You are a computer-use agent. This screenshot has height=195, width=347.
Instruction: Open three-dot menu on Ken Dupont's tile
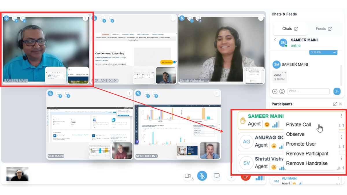[217, 94]
